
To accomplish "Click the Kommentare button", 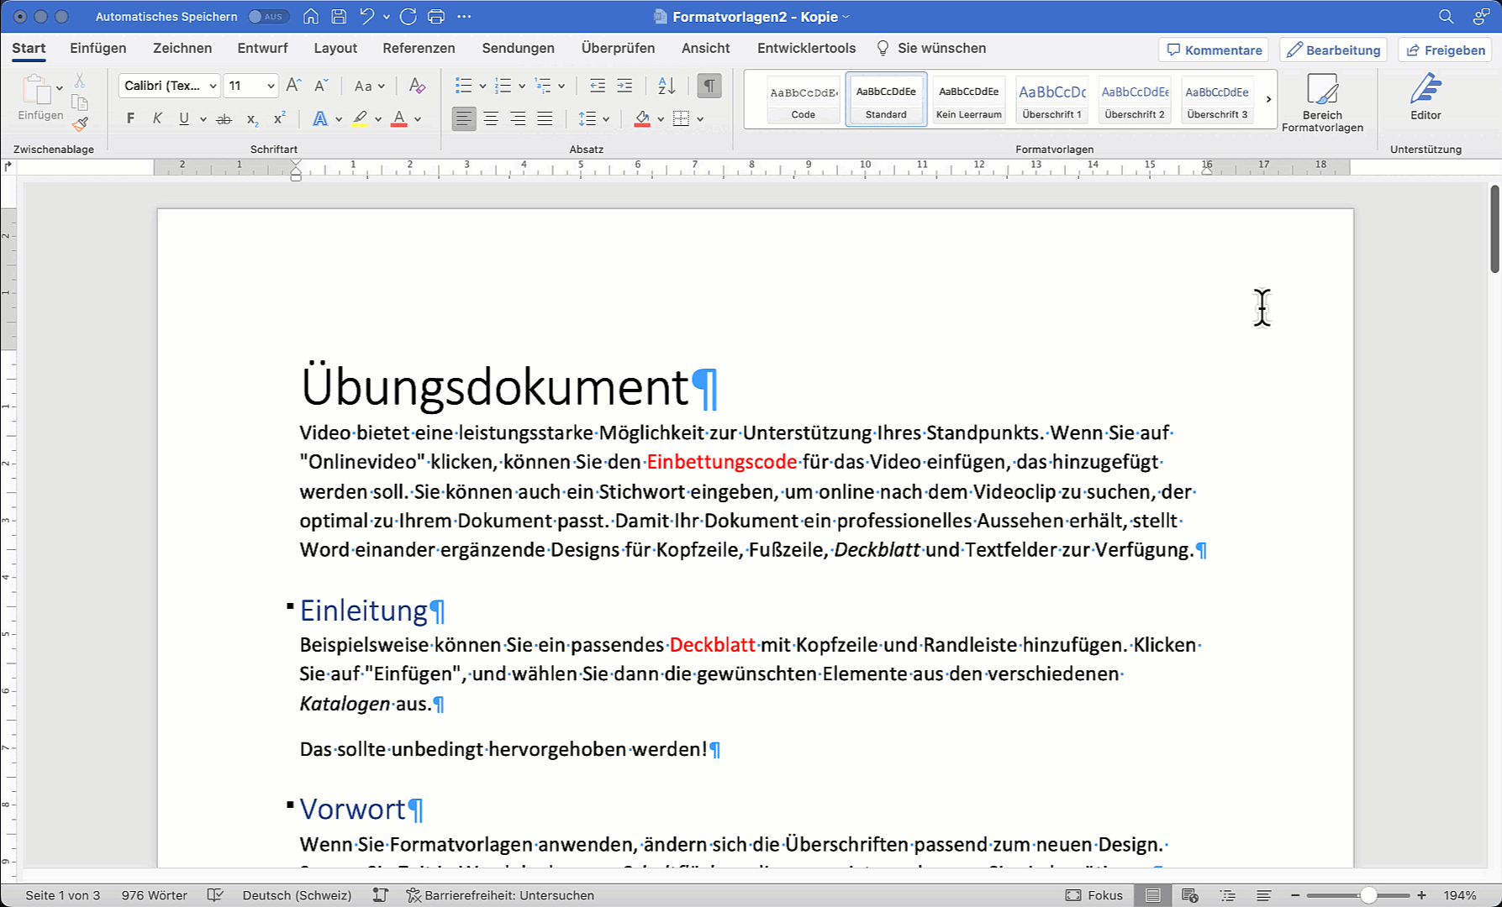I will [1215, 50].
